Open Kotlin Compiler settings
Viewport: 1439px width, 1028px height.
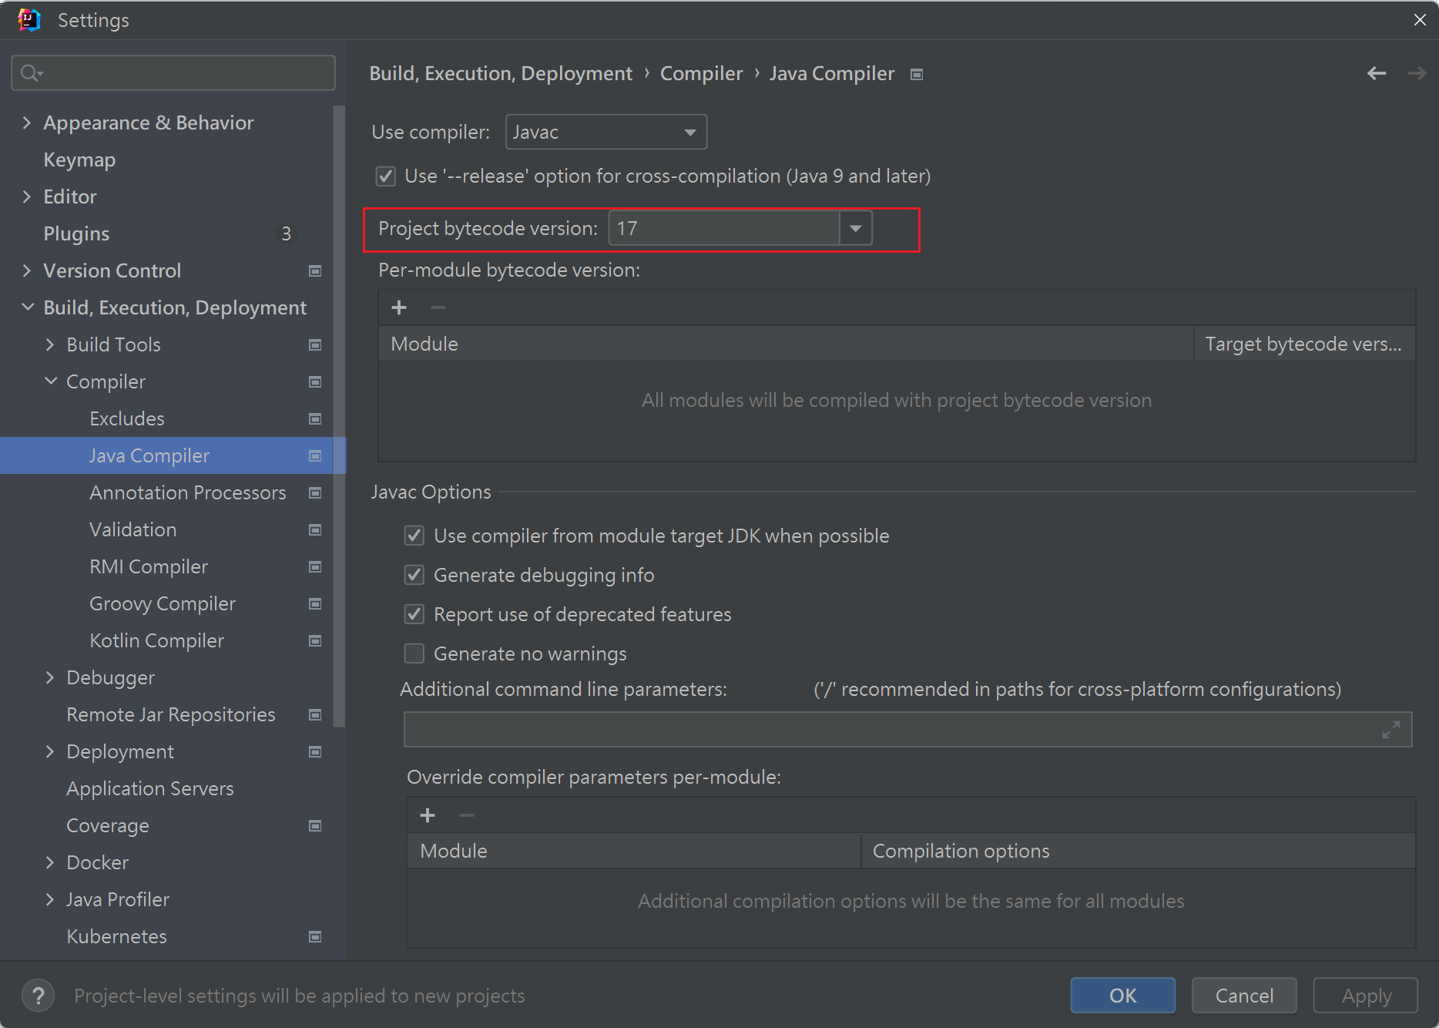pos(156,640)
